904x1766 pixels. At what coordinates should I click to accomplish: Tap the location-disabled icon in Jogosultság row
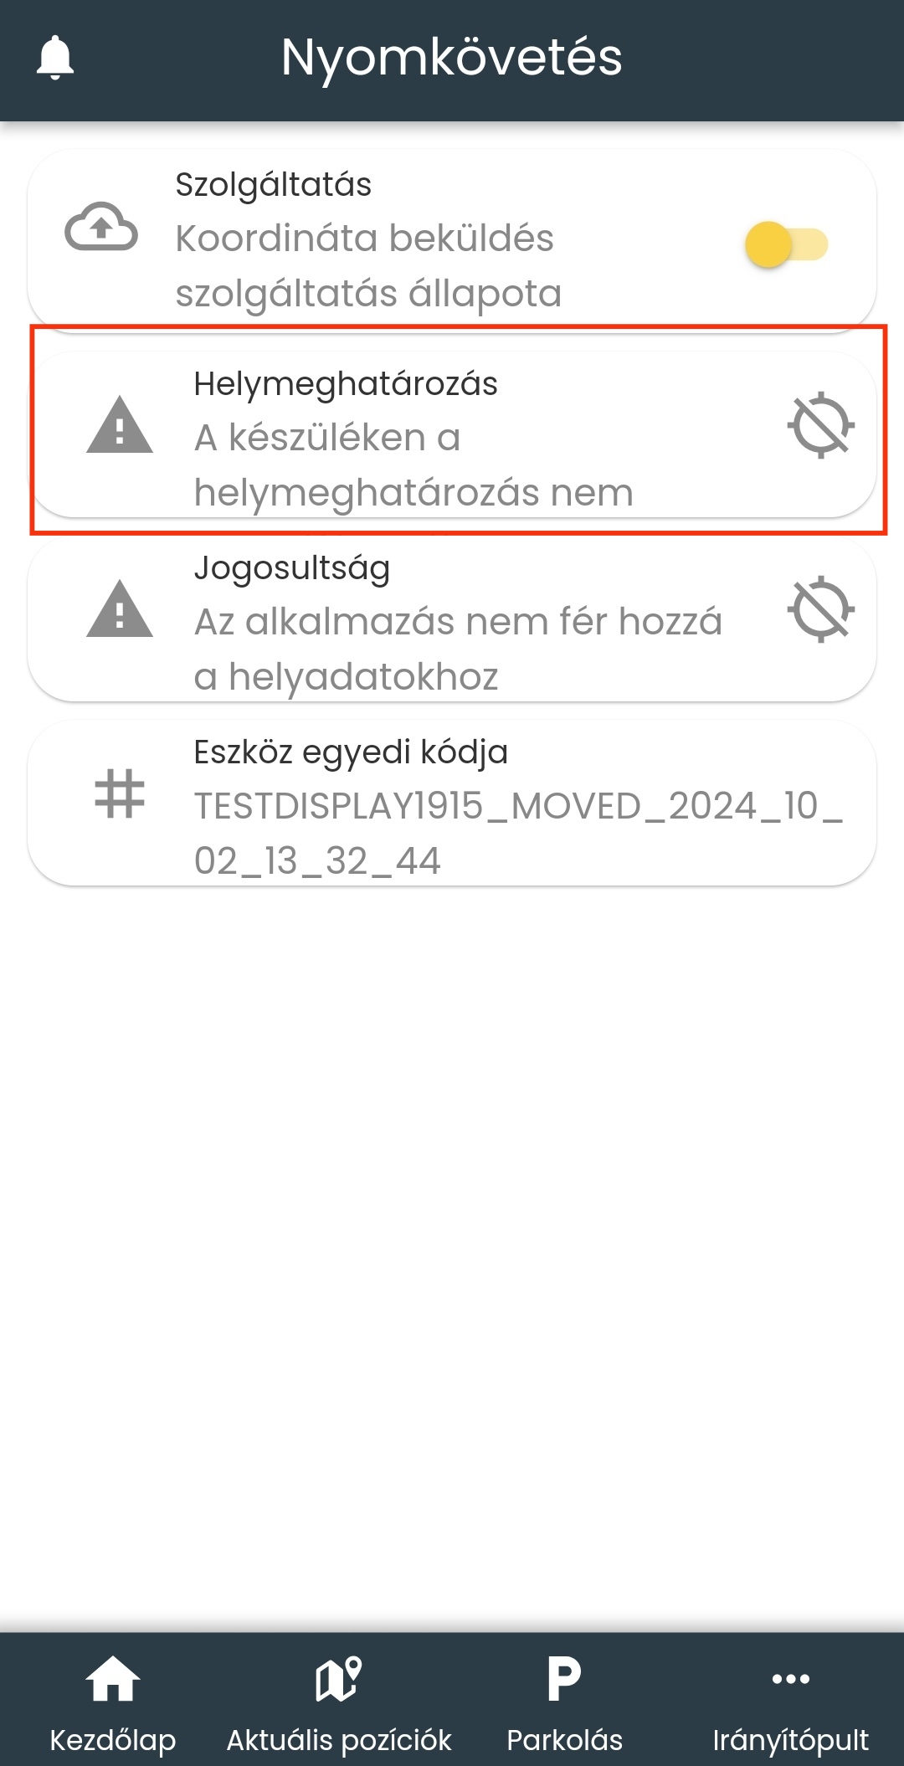[821, 609]
